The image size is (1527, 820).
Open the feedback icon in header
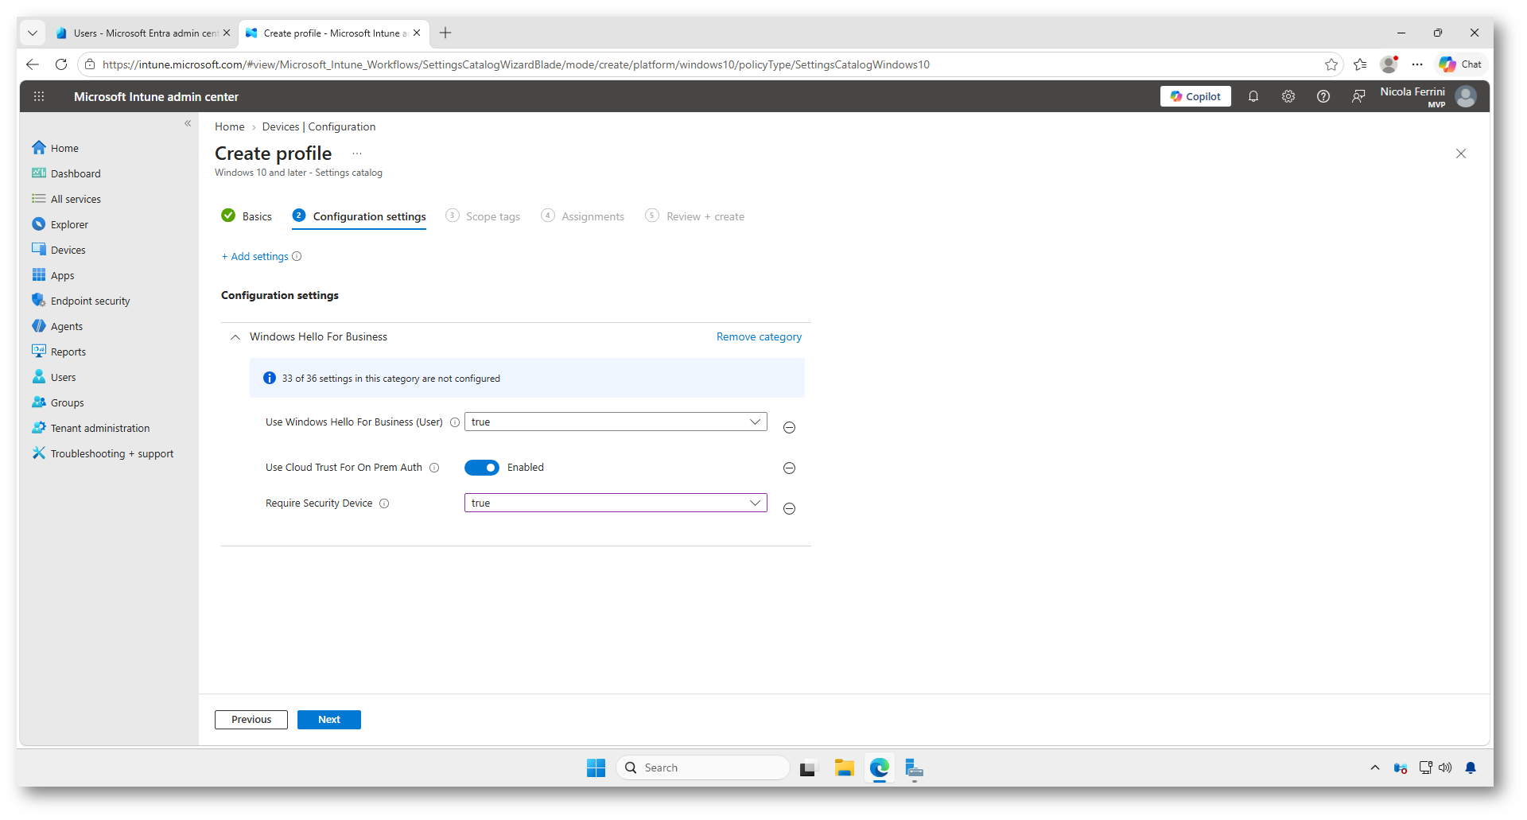[x=1358, y=96]
